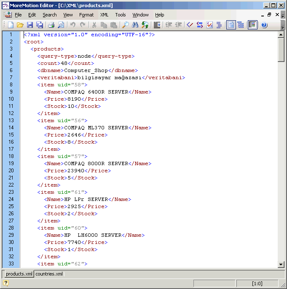Increase indent of selected lines

point(169,25)
